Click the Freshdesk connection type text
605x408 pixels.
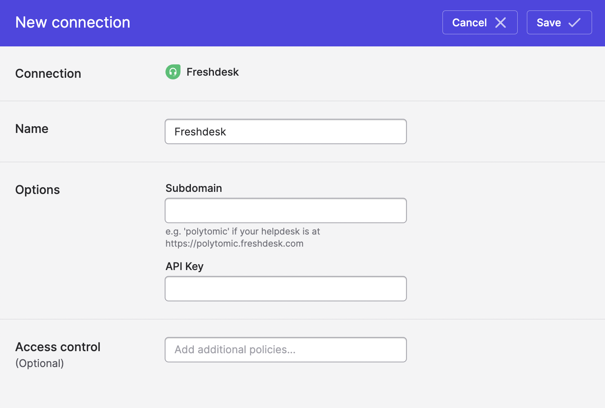pyautogui.click(x=213, y=72)
